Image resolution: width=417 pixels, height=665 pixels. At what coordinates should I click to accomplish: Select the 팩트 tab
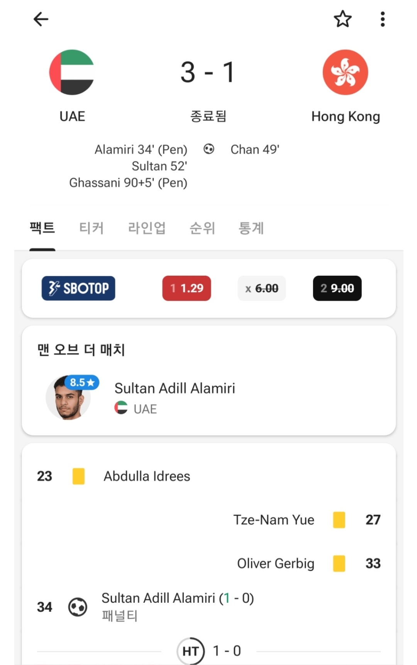click(x=42, y=228)
